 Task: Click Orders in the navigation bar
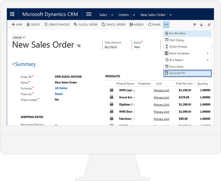[123, 15]
